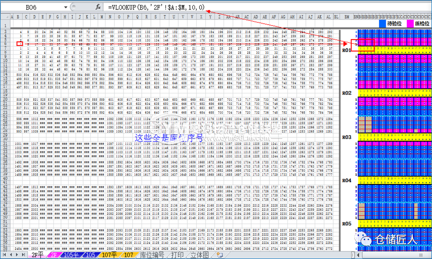Switch to the magenta 2F sheet tab
432x259 pixels.
coord(54,255)
